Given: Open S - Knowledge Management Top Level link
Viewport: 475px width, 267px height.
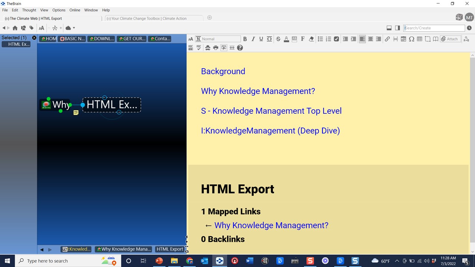Looking at the screenshot, I should point(271,111).
